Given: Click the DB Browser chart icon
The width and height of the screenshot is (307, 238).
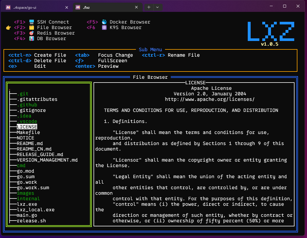Looking at the screenshot, I should click(32, 38).
